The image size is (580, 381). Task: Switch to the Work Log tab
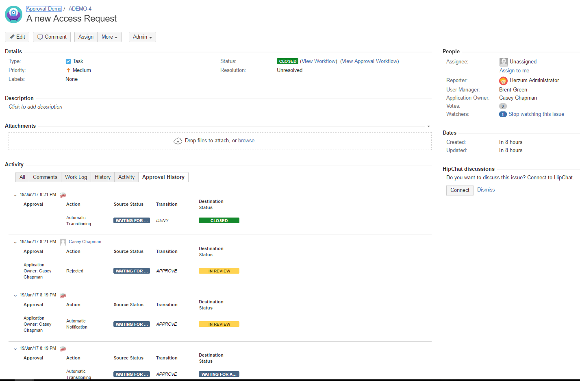(x=76, y=177)
